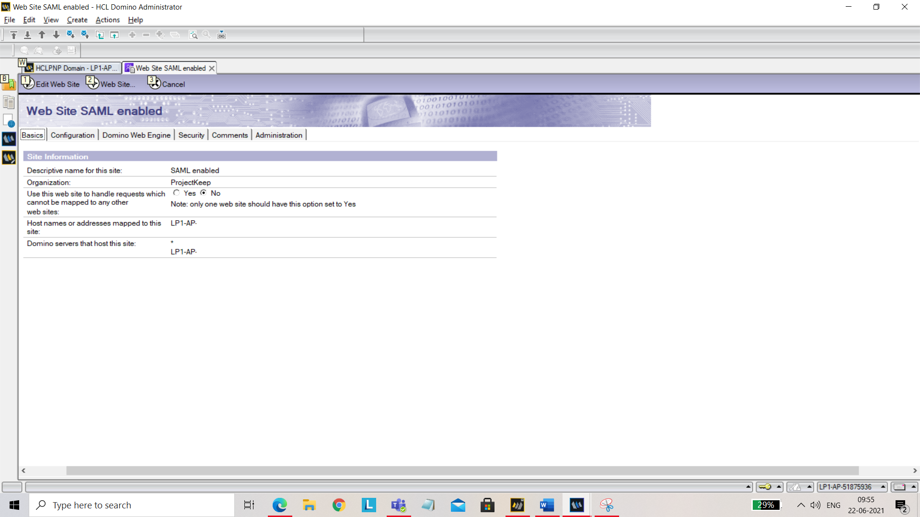Viewport: 920px width, 517px height.
Task: Open the Domino Web Engine tab
Action: (x=136, y=135)
